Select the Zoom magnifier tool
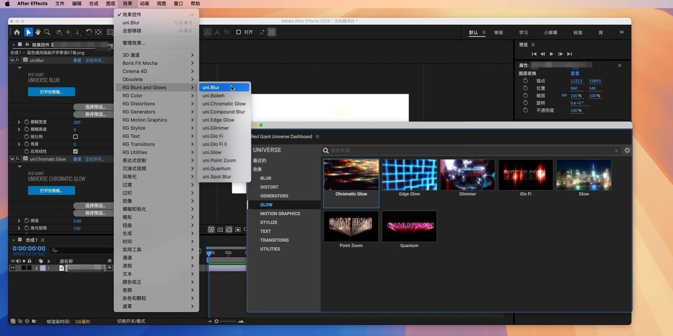This screenshot has width=673, height=336. tap(47, 32)
